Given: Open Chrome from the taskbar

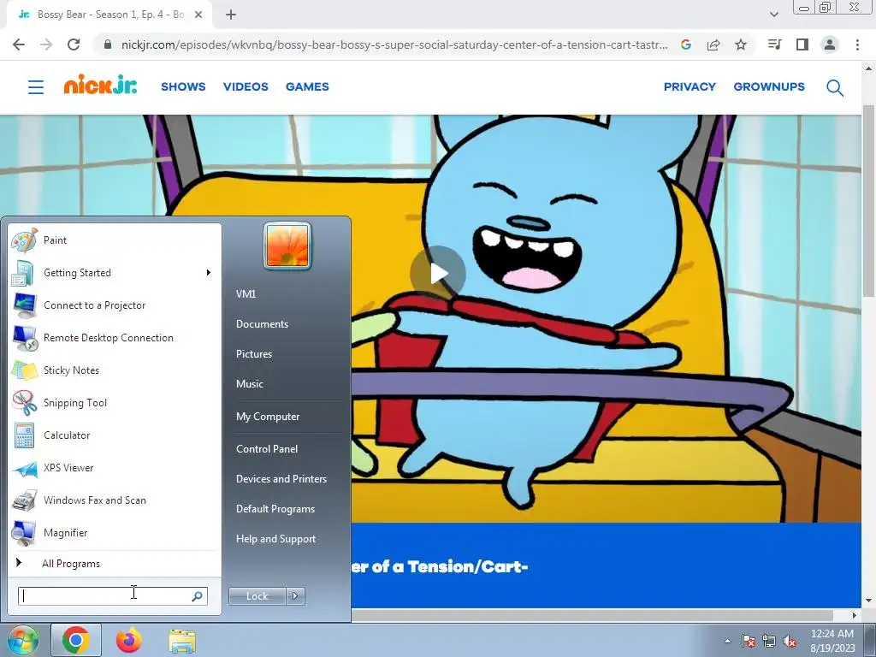Looking at the screenshot, I should [x=76, y=640].
